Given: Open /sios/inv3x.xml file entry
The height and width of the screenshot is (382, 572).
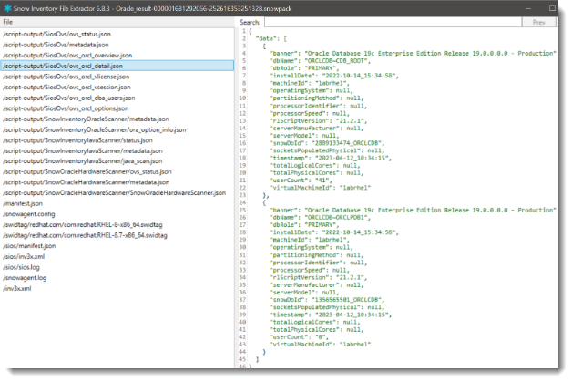Looking at the screenshot, I should click(24, 256).
